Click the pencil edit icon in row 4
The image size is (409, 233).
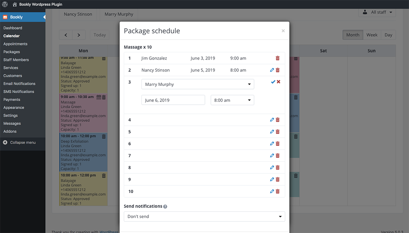coord(272,120)
